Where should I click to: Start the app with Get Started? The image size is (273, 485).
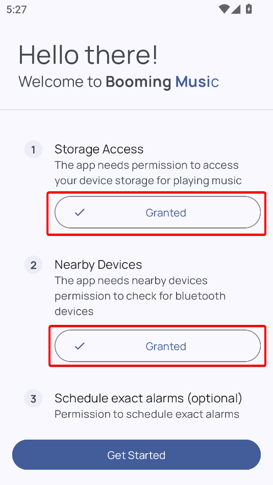pos(137,455)
